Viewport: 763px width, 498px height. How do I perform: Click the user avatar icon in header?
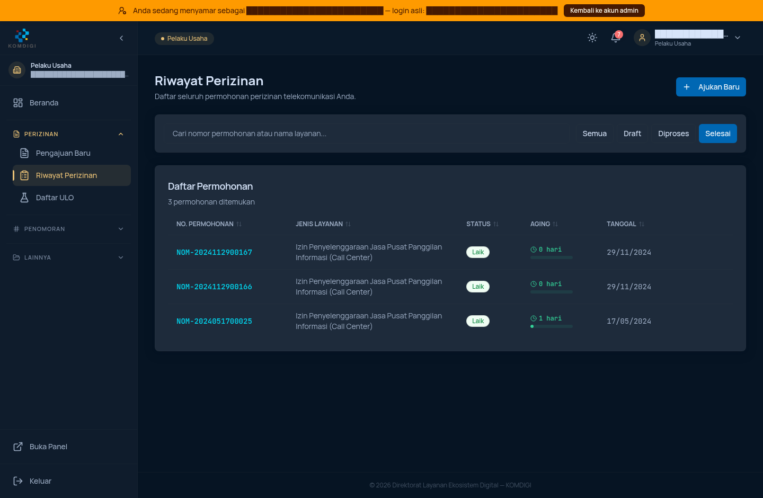pyautogui.click(x=642, y=38)
